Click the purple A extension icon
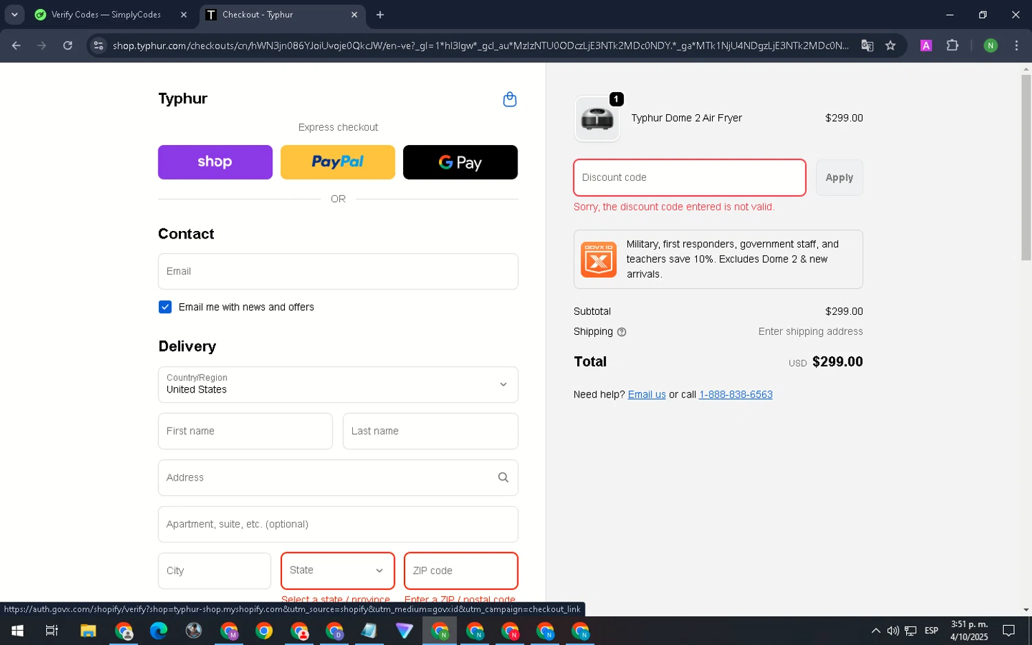 (926, 45)
